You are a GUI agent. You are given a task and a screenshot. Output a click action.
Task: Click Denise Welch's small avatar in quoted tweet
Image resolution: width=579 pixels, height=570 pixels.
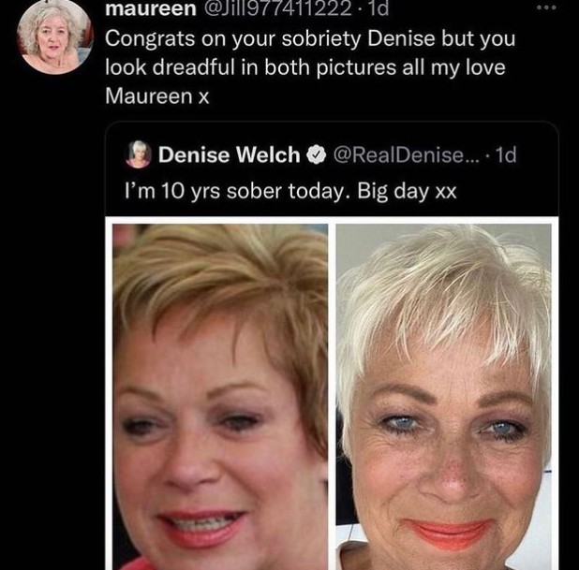139,154
